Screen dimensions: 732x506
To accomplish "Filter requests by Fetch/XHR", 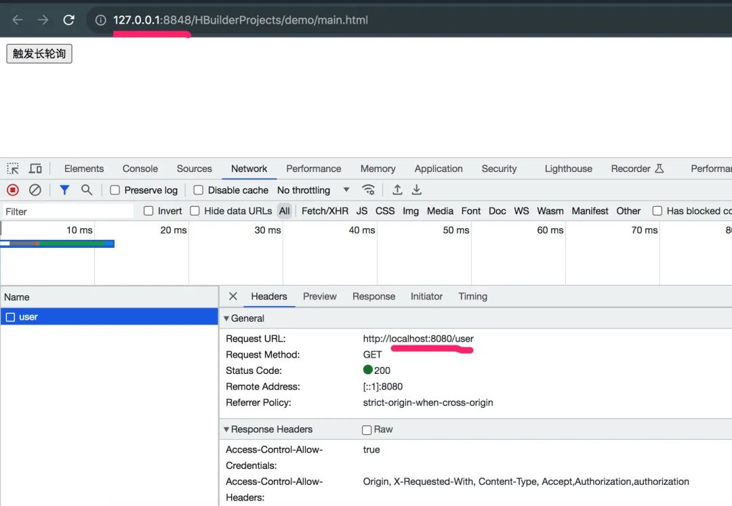I will coord(325,211).
